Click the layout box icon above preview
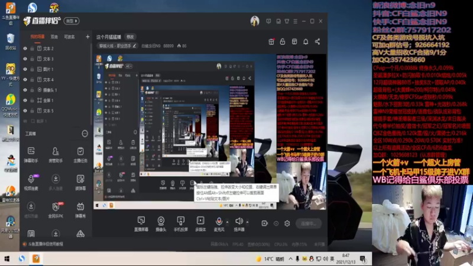 [x=294, y=41]
